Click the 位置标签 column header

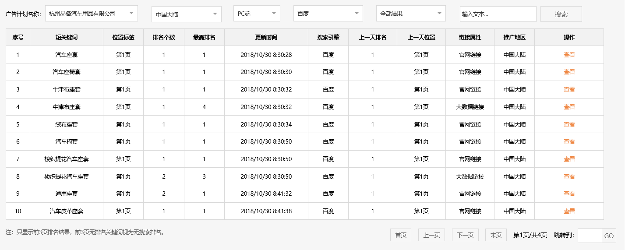(x=123, y=37)
